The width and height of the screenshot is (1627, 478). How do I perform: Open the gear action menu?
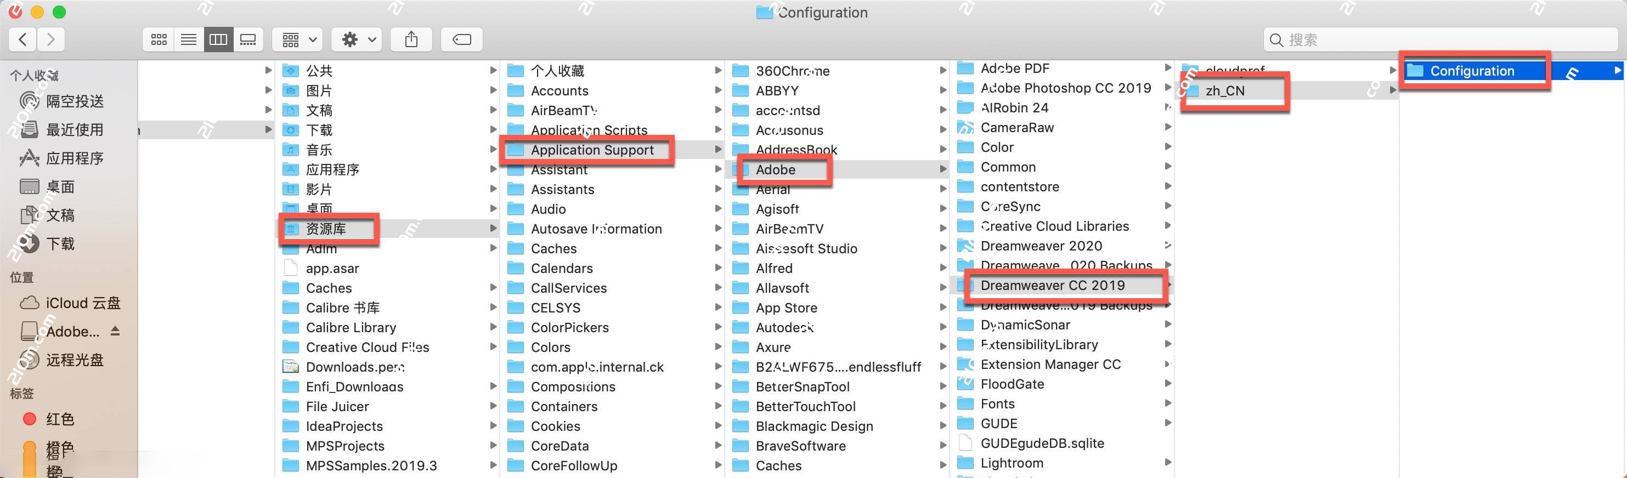(x=357, y=40)
